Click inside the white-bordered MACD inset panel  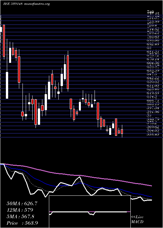click(90, 212)
